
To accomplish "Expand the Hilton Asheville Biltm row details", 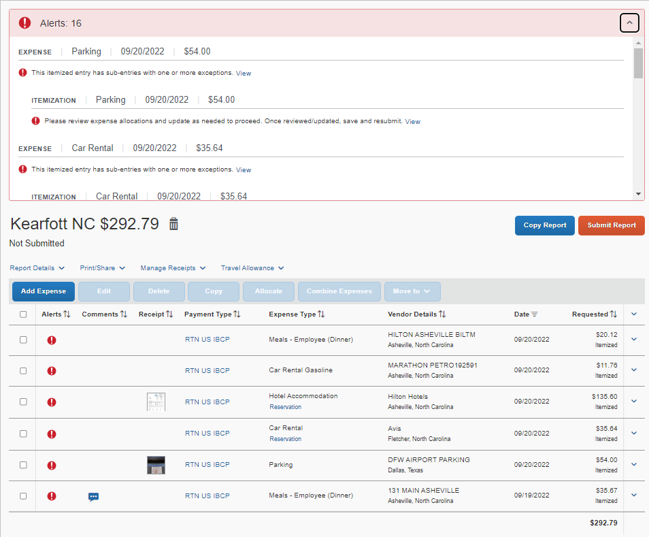I will point(634,339).
